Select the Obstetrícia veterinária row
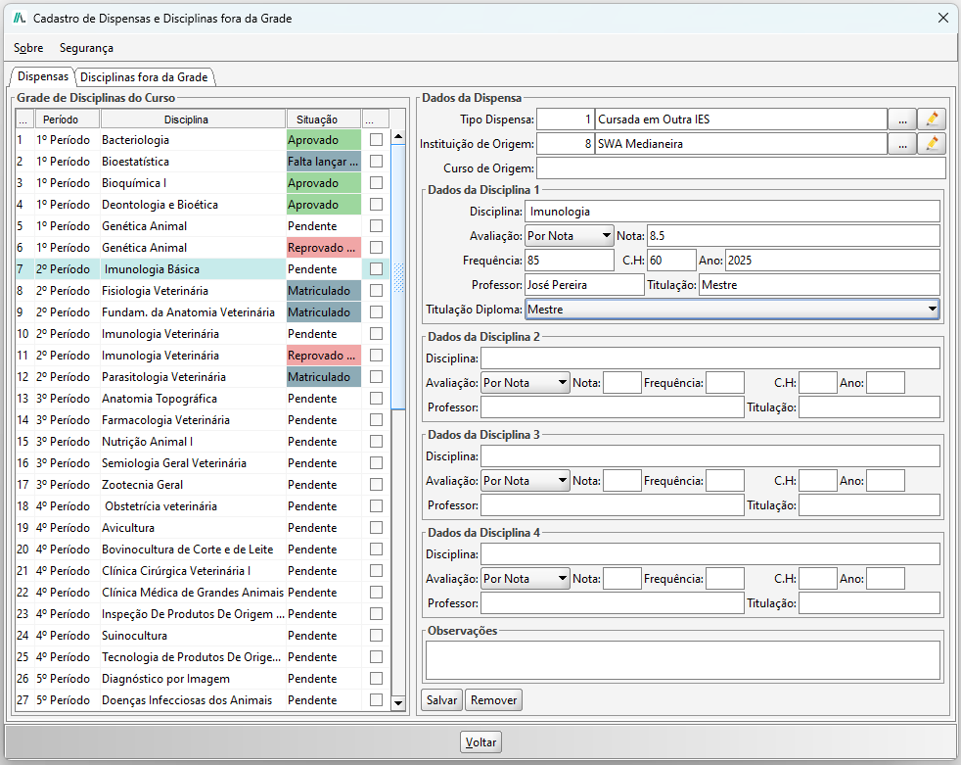 pyautogui.click(x=203, y=506)
